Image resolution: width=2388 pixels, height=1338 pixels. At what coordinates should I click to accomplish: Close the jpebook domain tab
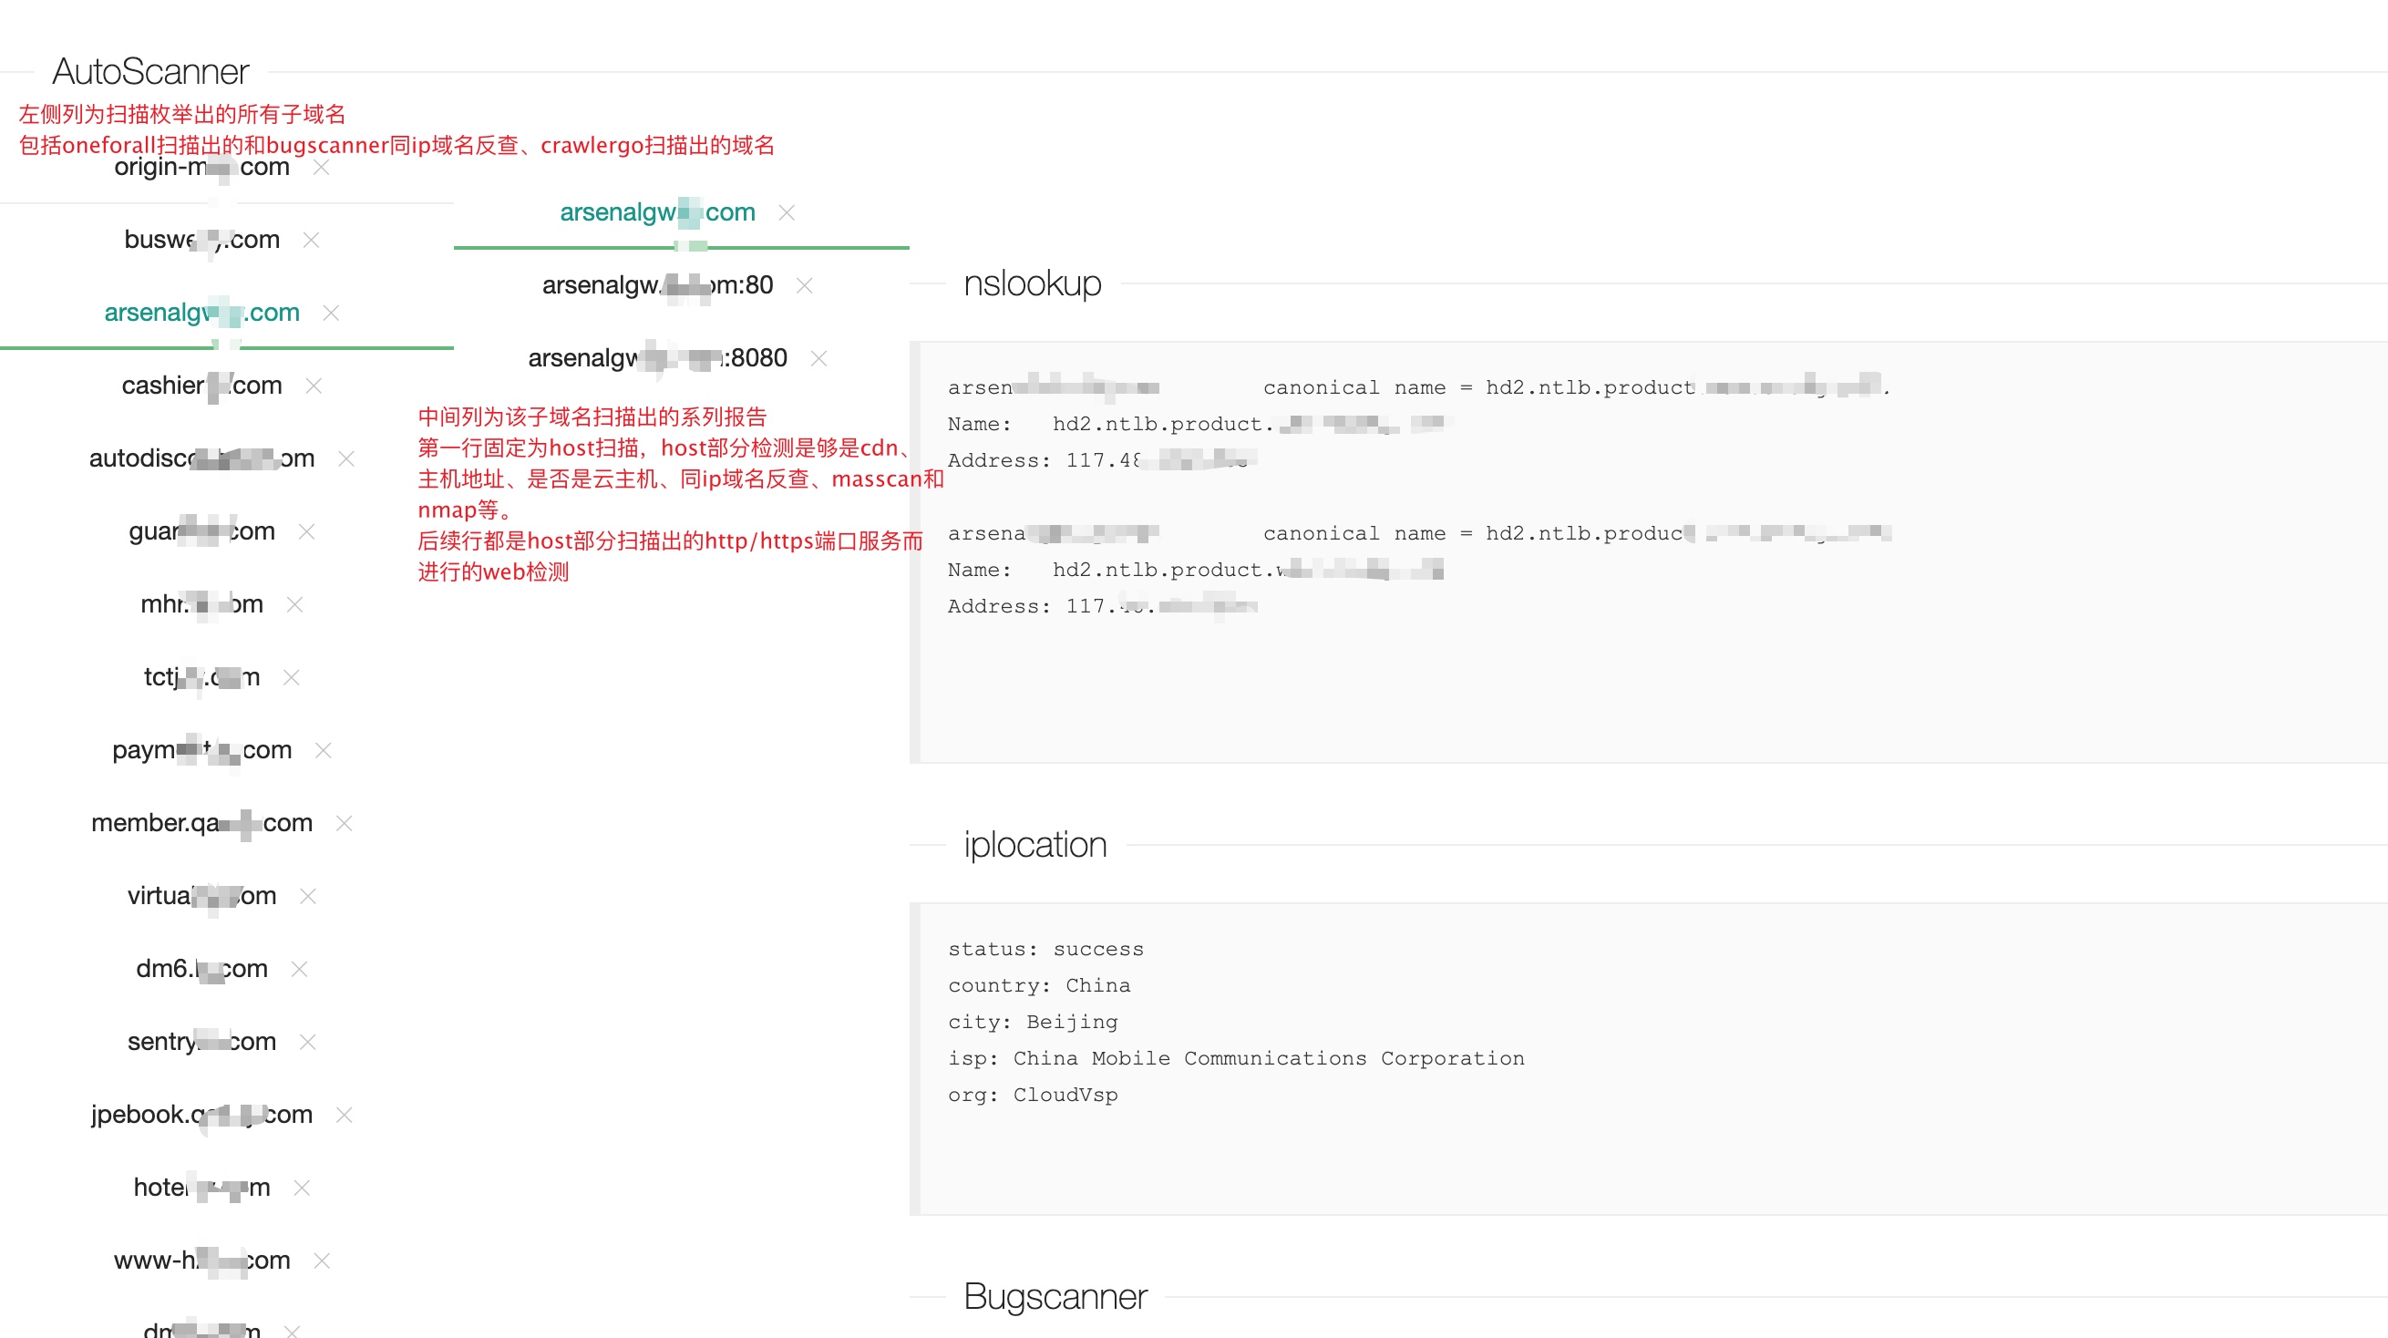click(344, 1116)
